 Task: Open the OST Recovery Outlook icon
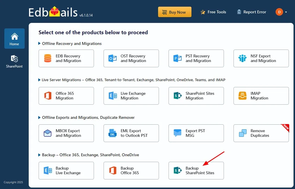click(113, 58)
